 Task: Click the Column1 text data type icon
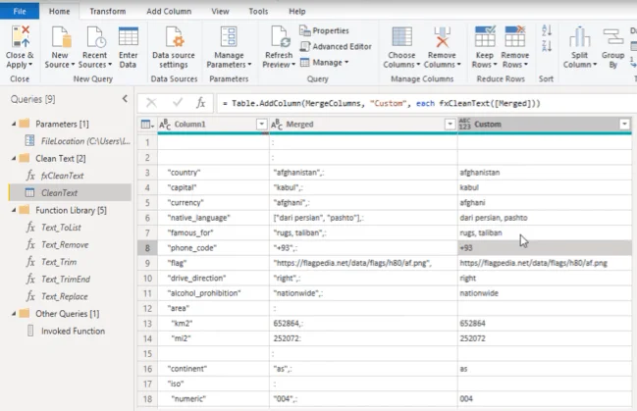[x=165, y=125]
